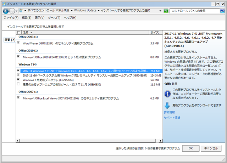
Task: Click the horizontal scrollbar right arrow
Action: (x=160, y=141)
